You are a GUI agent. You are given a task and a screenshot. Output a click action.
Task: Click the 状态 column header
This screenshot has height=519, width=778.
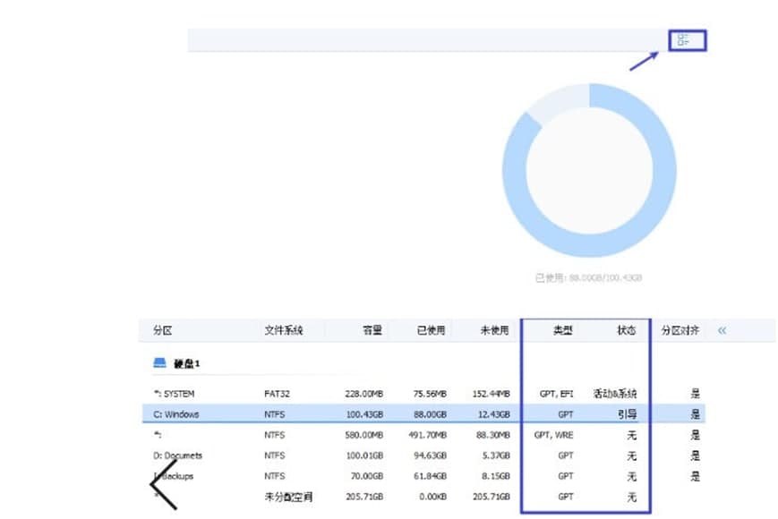click(626, 330)
